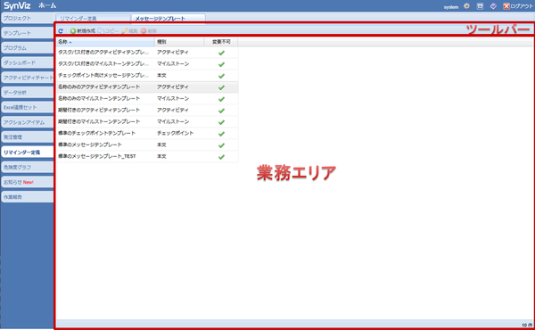Image resolution: width=535 pixels, height=330 pixels.
Task: Open ダッシュボード in the sidebar
Action: pos(28,62)
